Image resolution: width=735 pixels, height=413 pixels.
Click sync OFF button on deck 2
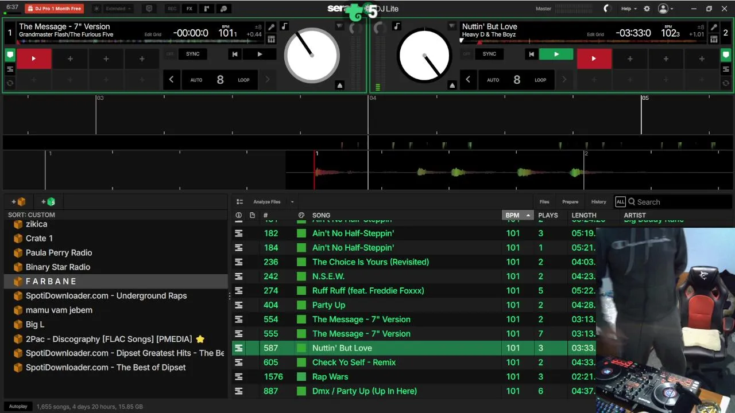[466, 54]
